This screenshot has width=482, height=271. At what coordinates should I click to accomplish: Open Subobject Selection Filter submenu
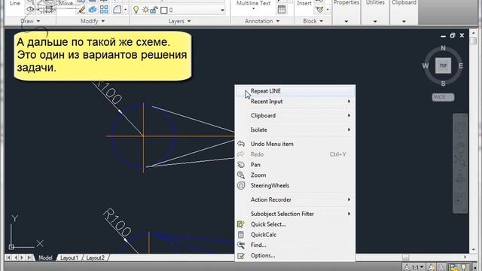295,214
